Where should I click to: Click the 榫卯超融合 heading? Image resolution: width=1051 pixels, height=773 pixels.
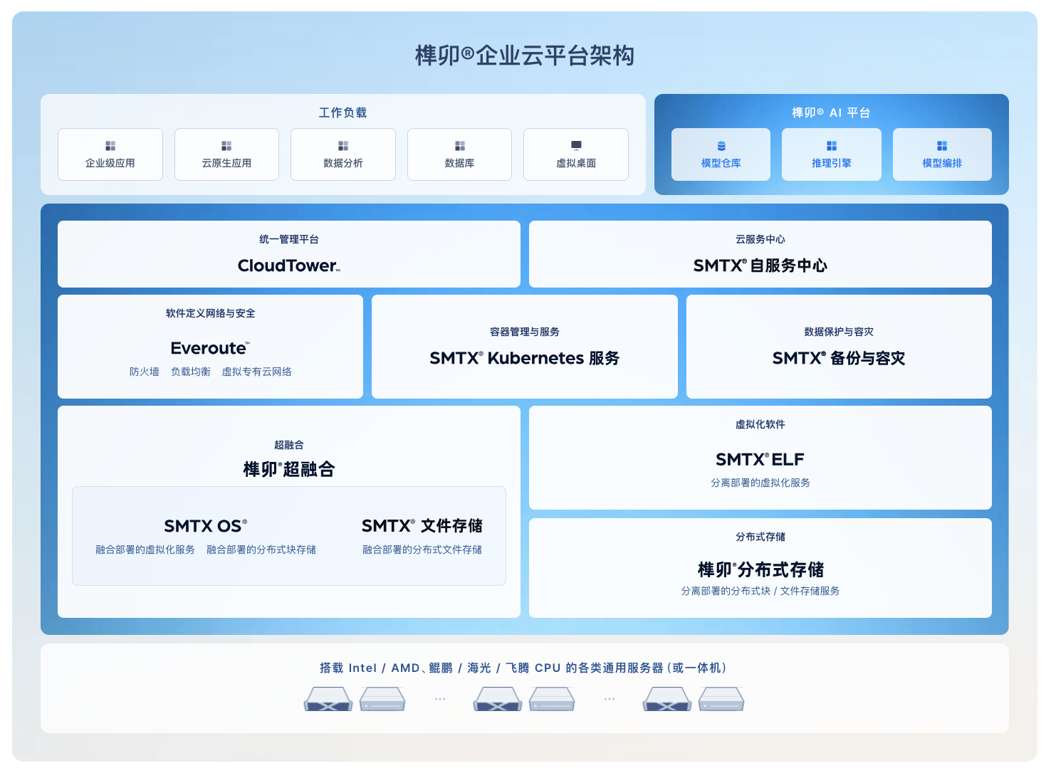pos(288,469)
